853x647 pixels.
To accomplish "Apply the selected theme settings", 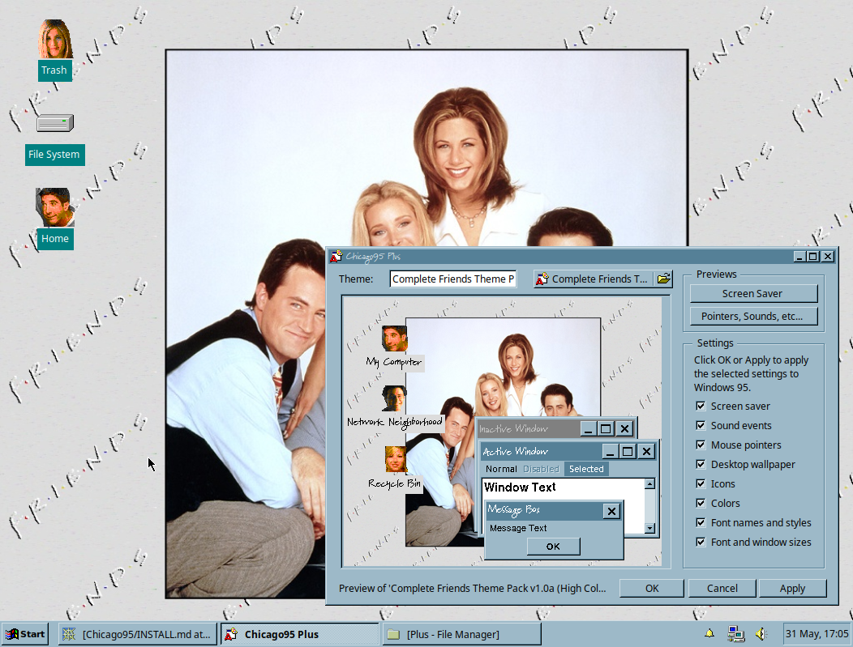I will pyautogui.click(x=792, y=588).
